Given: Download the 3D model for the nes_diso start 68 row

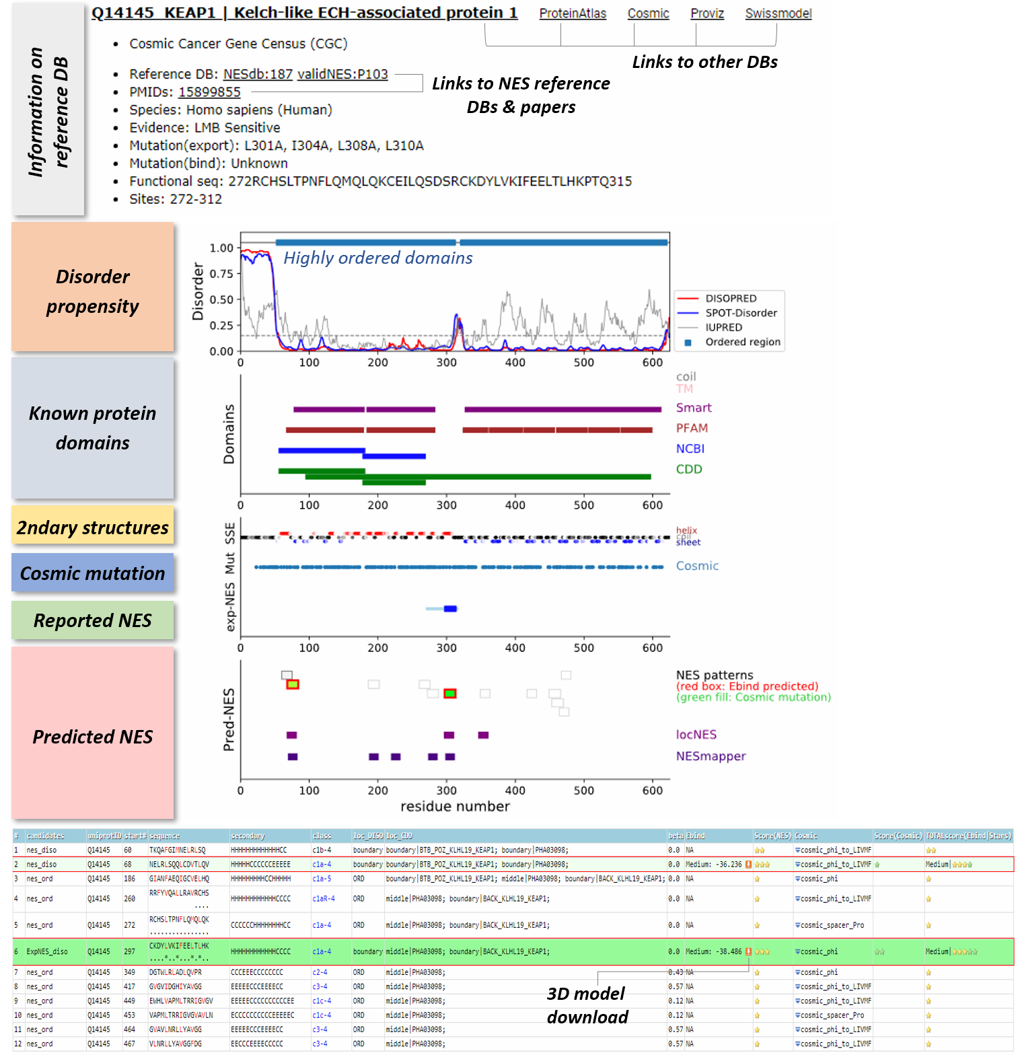Looking at the screenshot, I should [748, 865].
